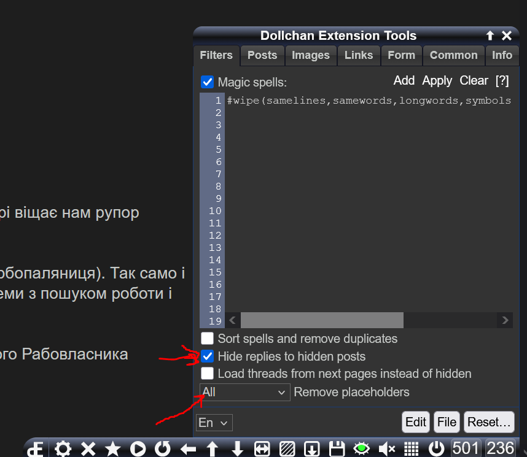Check Load threads from next pages option
The height and width of the screenshot is (457, 527).
[x=208, y=374]
